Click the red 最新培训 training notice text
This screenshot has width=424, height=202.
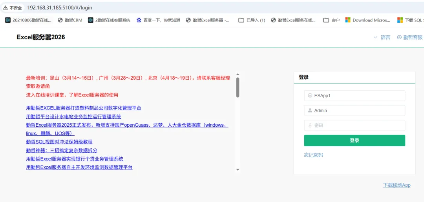coord(128,82)
